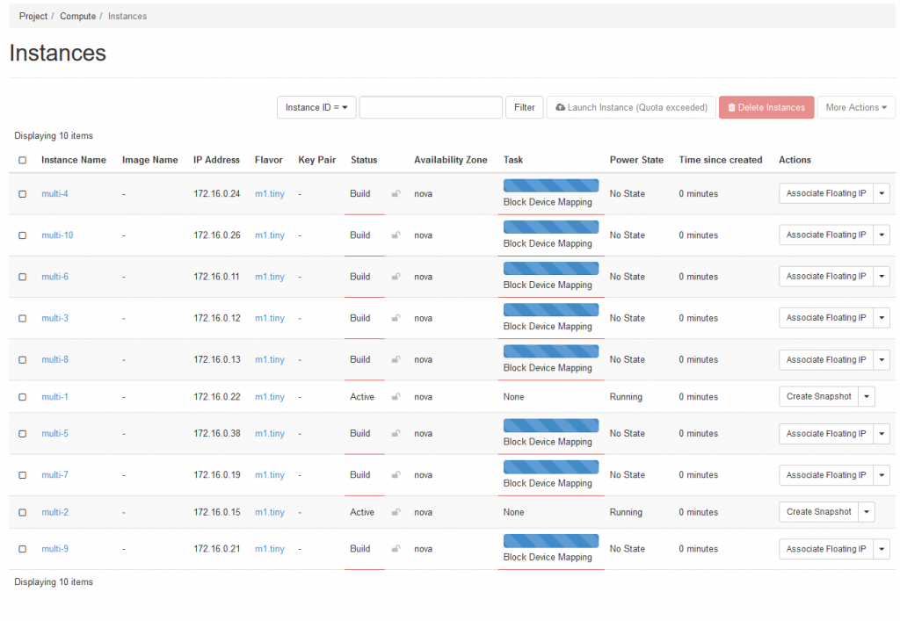
Task: Click the Filter button
Action: pyautogui.click(x=524, y=107)
